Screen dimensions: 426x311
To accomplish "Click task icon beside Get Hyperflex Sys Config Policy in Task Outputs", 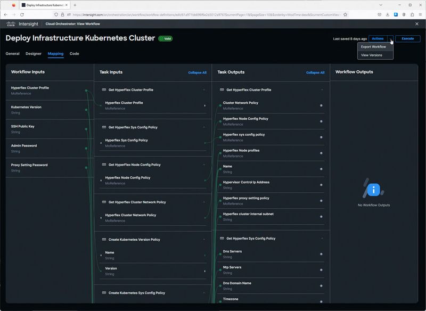I will click(x=222, y=238).
